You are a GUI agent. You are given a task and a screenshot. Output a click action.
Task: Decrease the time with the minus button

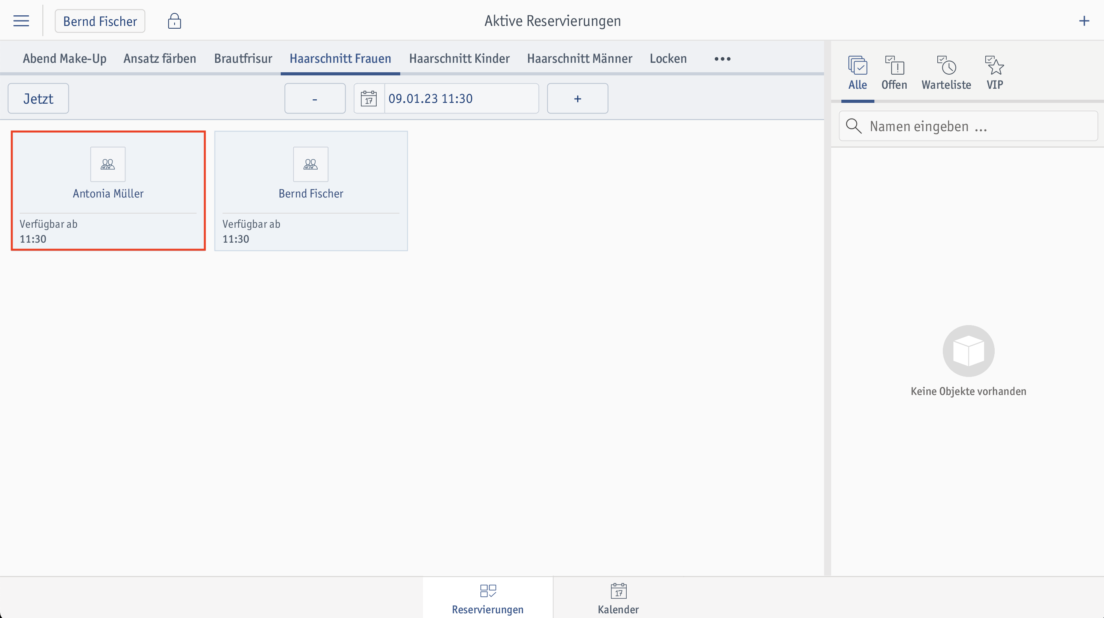(315, 99)
